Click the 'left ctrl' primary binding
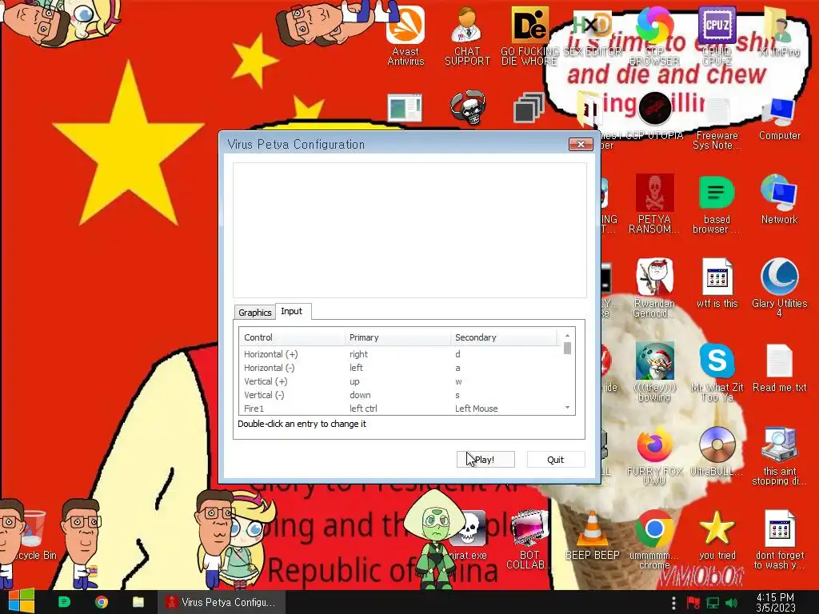This screenshot has height=614, width=819. pyautogui.click(x=363, y=409)
